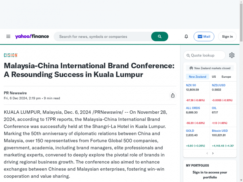
Task: Click the Yahoo Finance logo
Action: pos(32,36)
